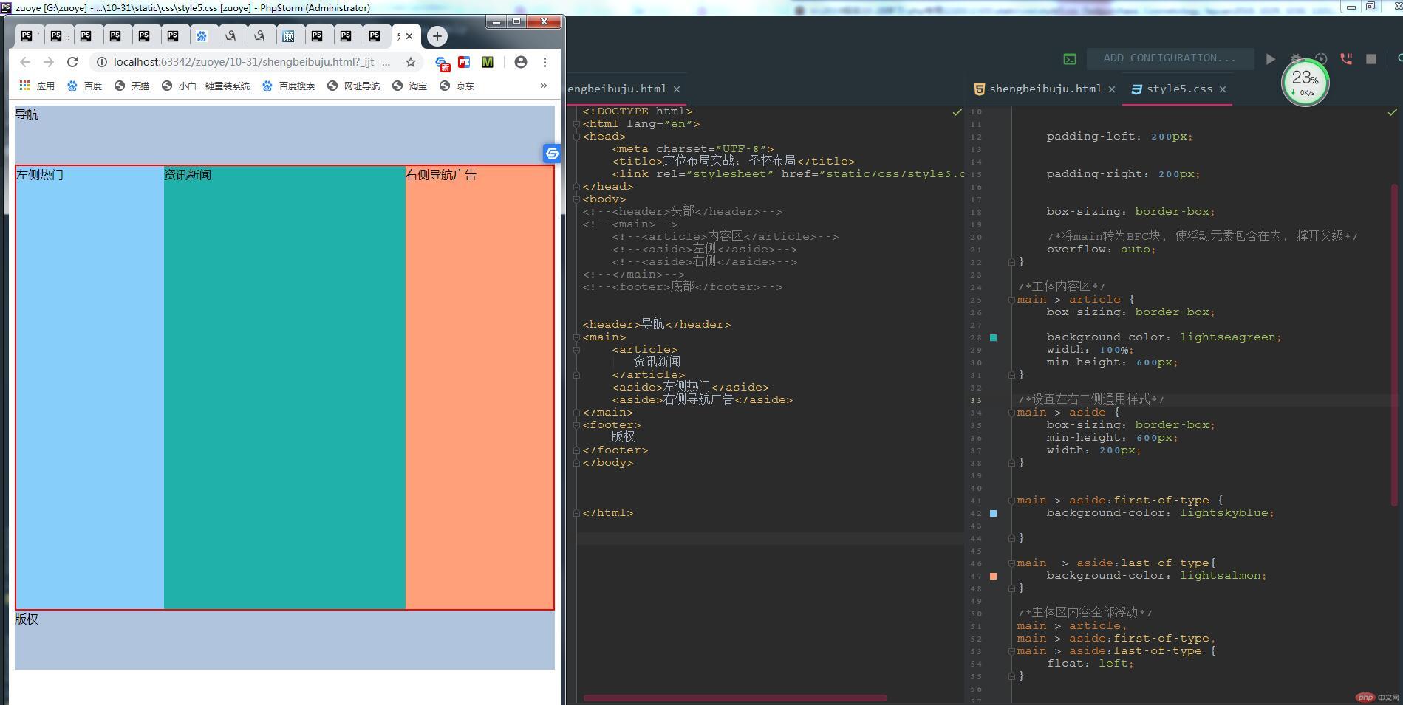Collapse the <head> tag fold marker

pyautogui.click(x=577, y=137)
